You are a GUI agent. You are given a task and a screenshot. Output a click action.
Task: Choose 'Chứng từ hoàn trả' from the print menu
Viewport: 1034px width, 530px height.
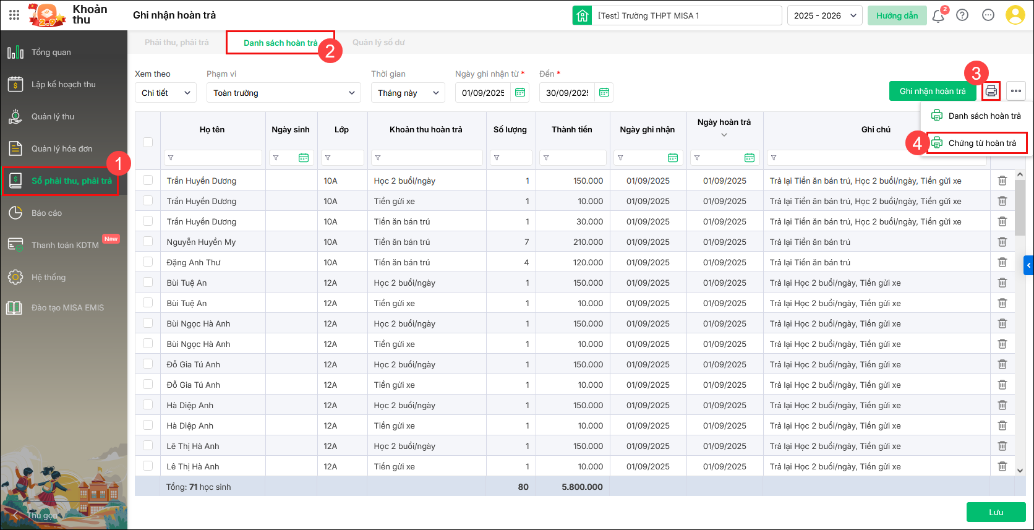point(981,143)
